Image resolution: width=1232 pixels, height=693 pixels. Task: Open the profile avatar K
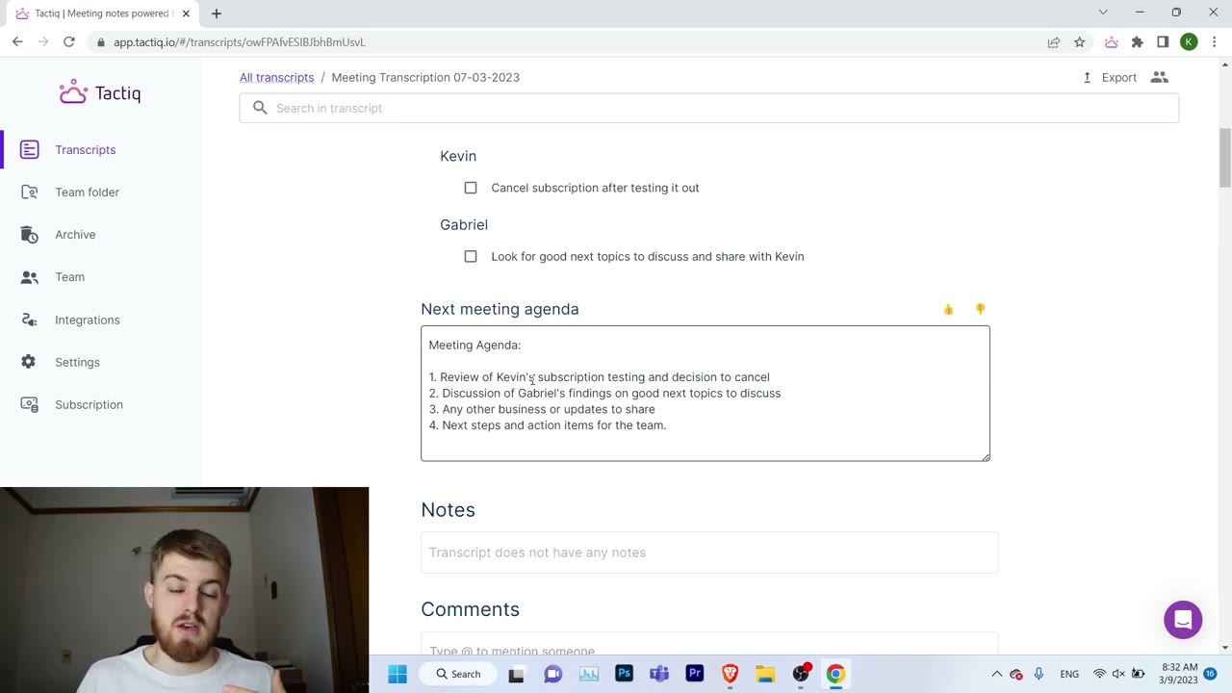(1189, 41)
